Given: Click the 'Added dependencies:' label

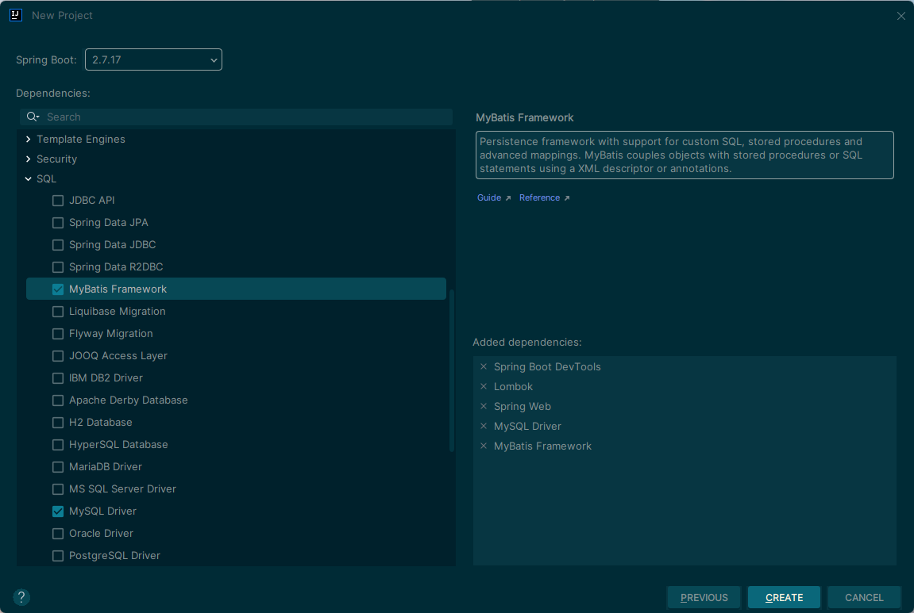Looking at the screenshot, I should point(527,343).
